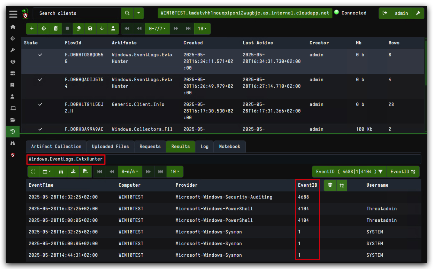Open Hunt Manager crosshair in sidebar
This screenshot has width=433, height=269.
13,39
